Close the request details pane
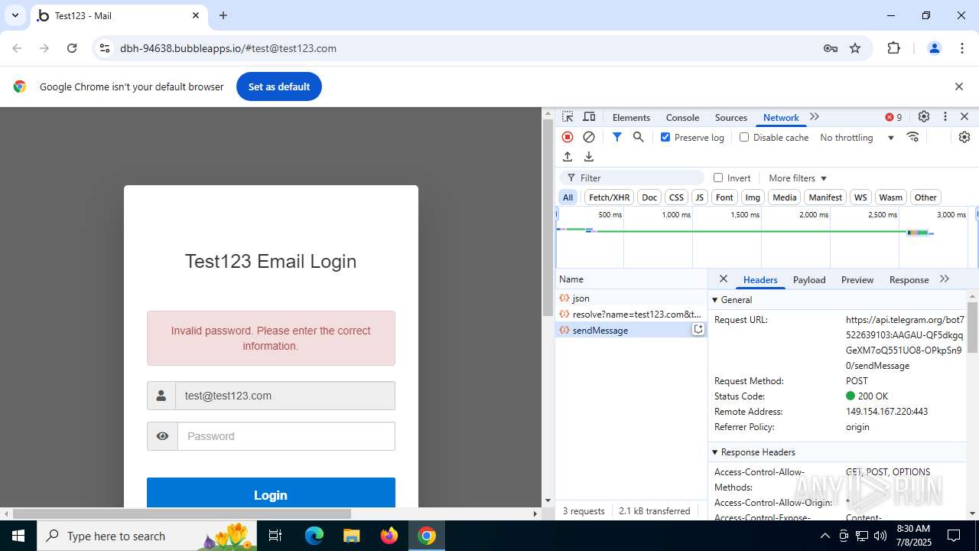The height and width of the screenshot is (551, 979). [x=724, y=279]
